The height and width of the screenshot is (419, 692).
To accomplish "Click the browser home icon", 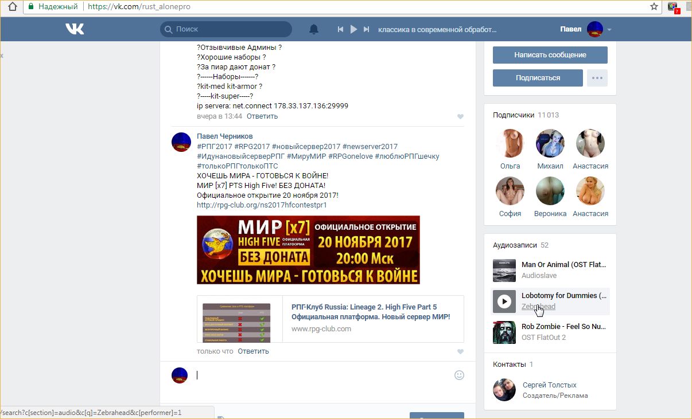I will 13,7.
